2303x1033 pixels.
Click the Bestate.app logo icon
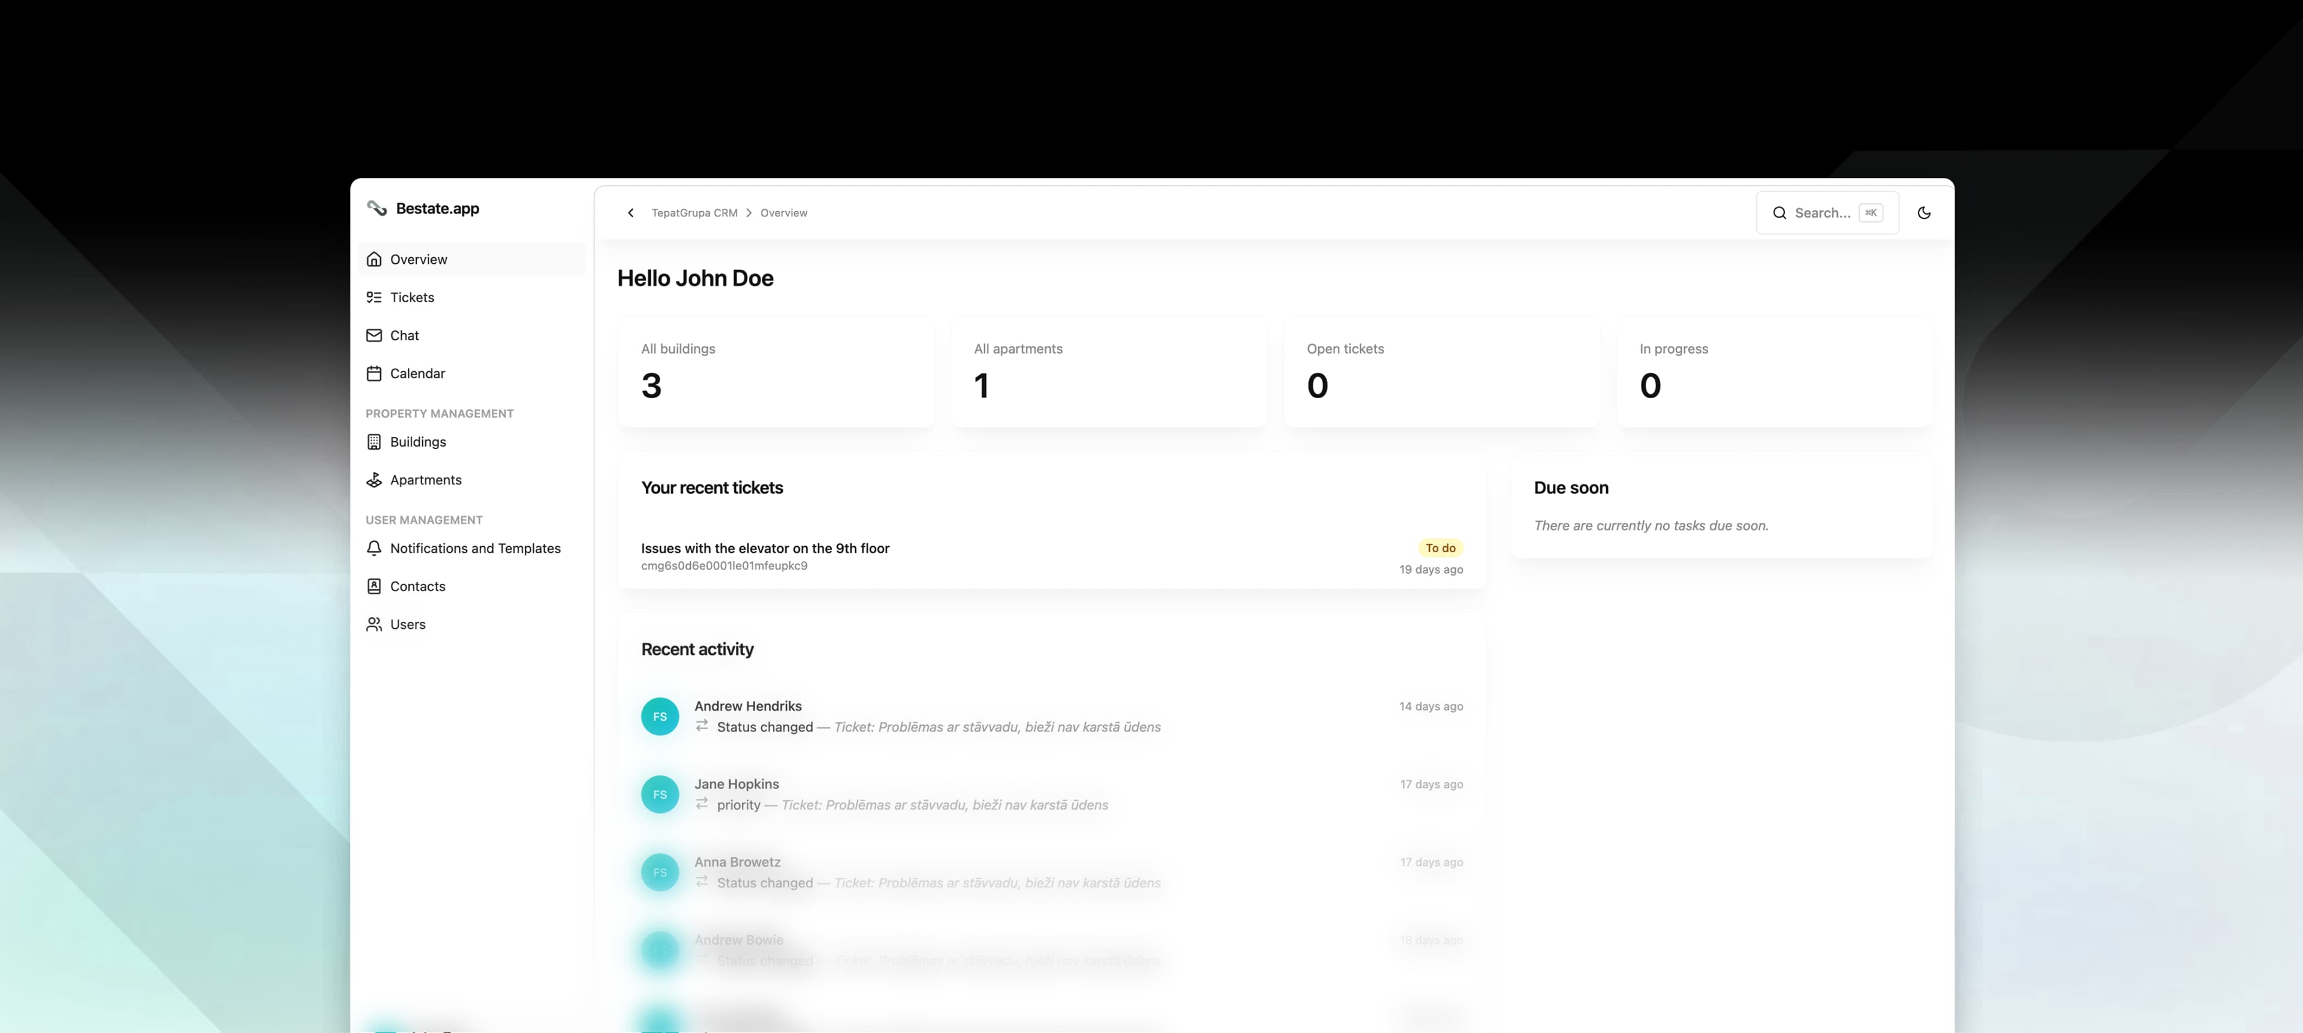pos(377,208)
